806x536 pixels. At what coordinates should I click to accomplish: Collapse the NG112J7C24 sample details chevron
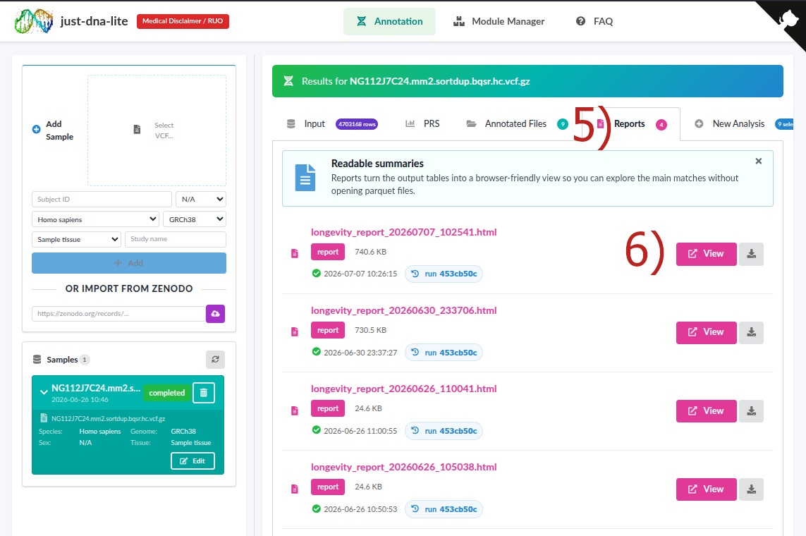tap(44, 392)
